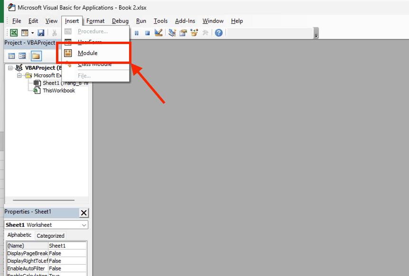Open the File menu
Screen dimensions: 409x276
17,21
